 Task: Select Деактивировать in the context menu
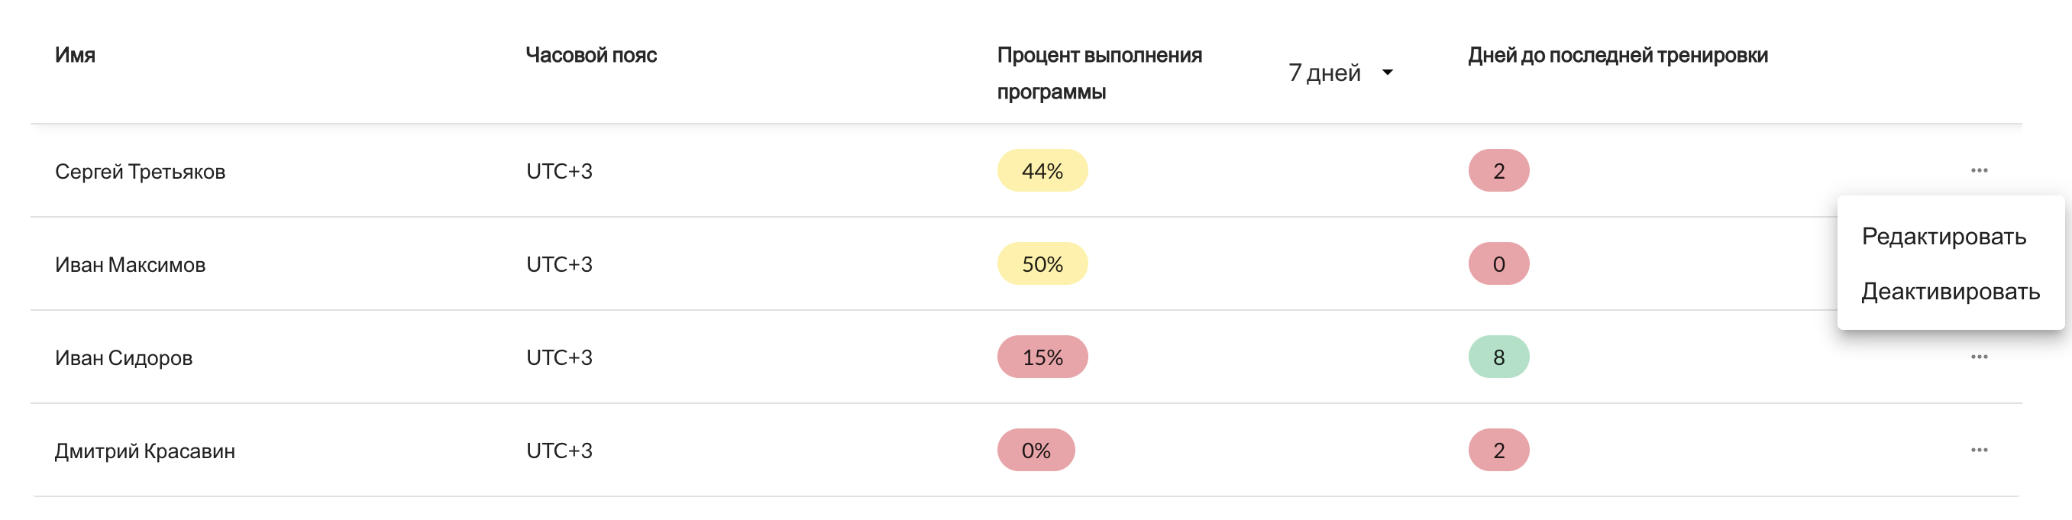[x=1950, y=291]
